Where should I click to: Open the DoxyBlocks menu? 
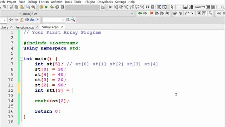tap(105, 2)
